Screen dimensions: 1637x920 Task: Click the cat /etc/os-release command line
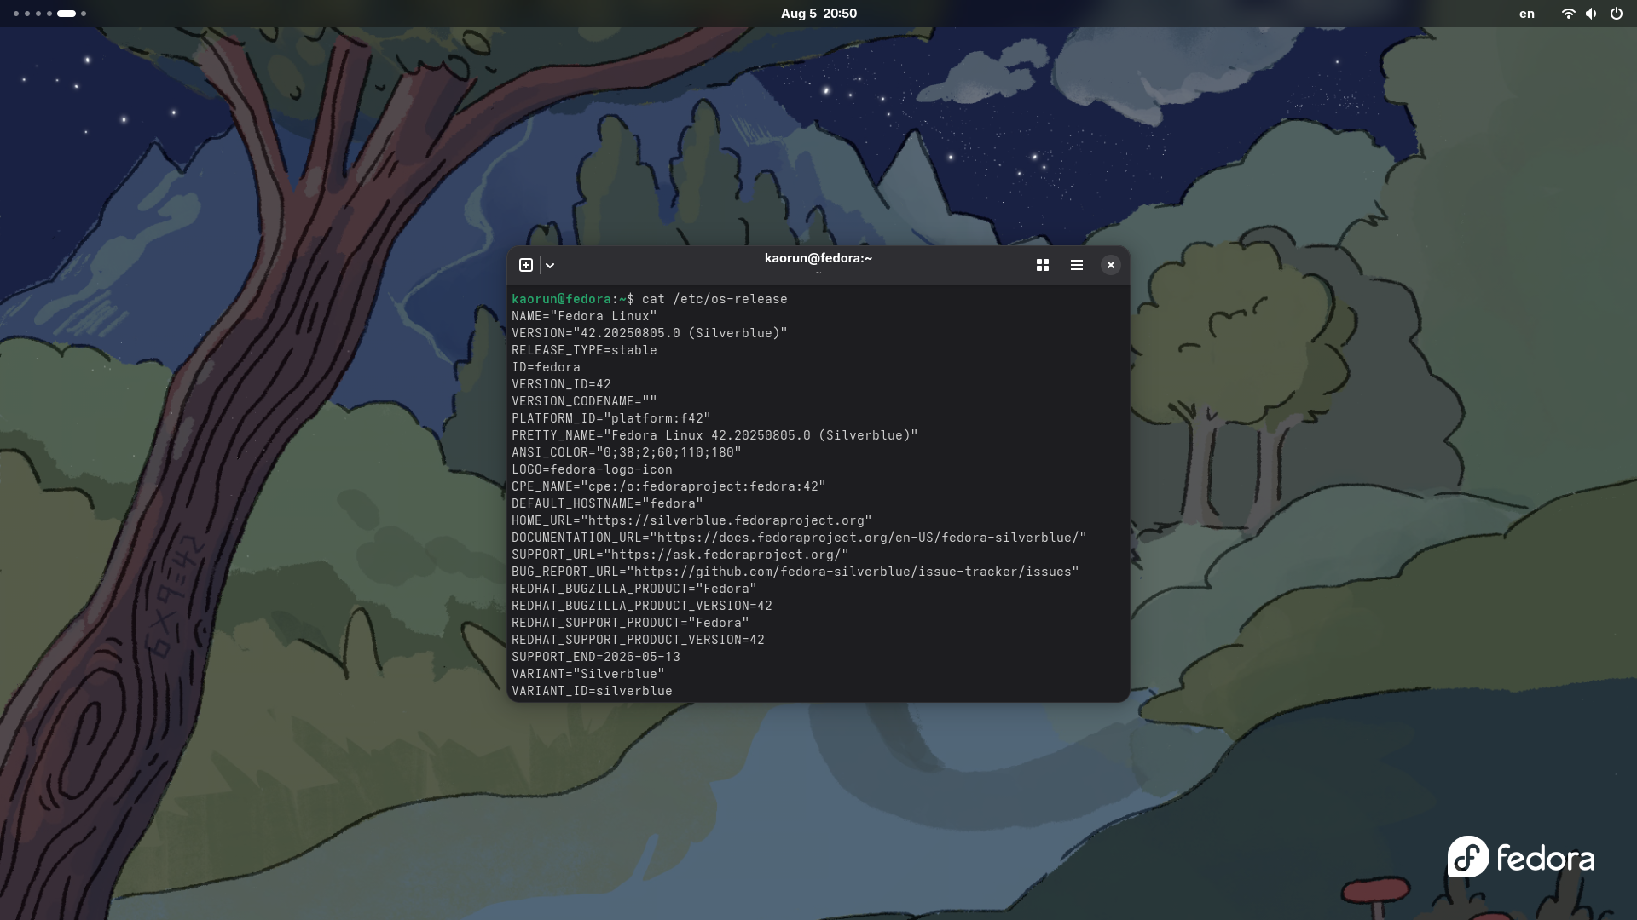coord(714,299)
